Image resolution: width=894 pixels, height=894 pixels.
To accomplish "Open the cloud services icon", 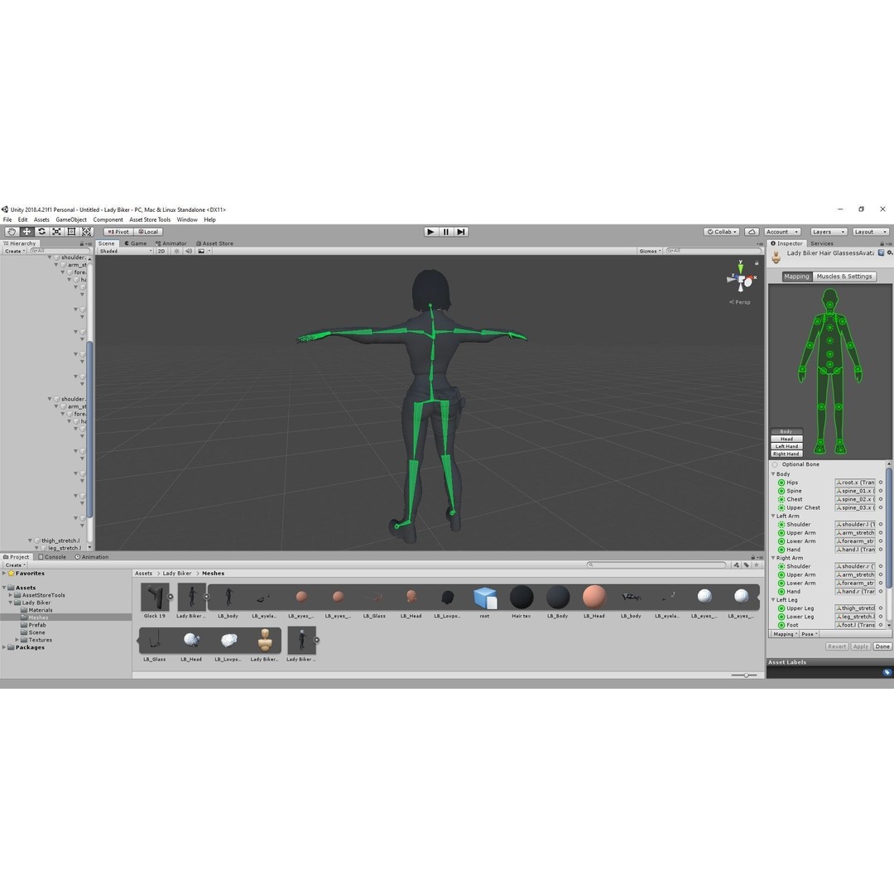I will [x=752, y=232].
